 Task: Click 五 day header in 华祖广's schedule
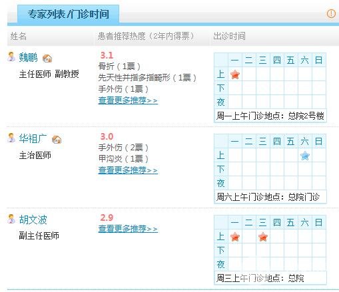click(291, 141)
